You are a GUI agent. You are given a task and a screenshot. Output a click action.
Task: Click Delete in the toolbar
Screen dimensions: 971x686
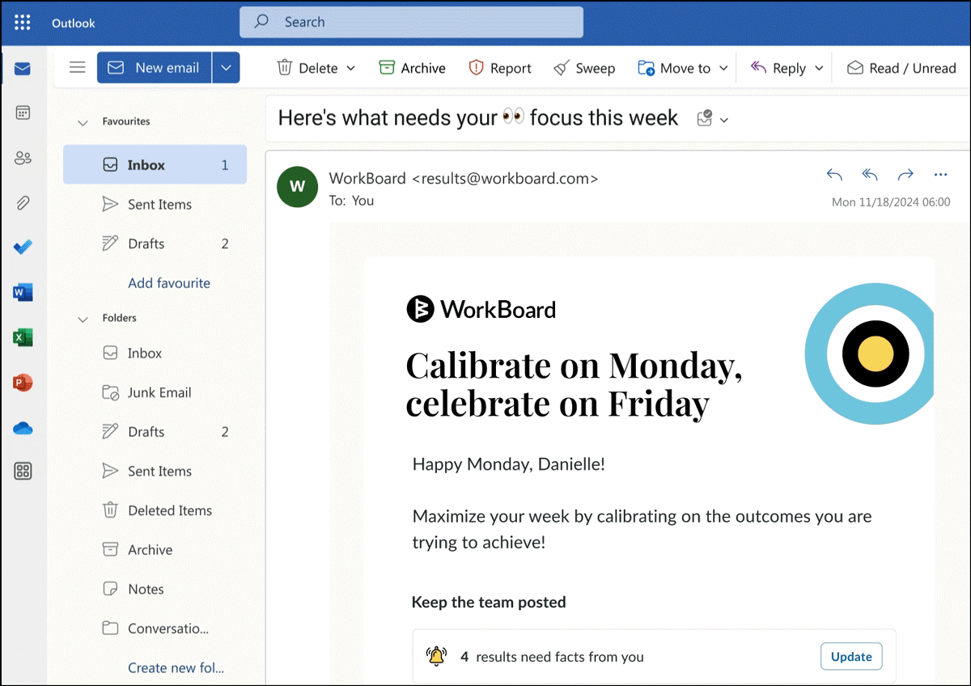pos(307,68)
